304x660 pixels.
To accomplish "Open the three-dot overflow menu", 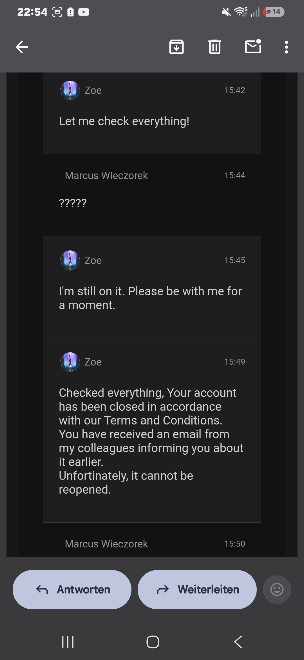I will (287, 47).
